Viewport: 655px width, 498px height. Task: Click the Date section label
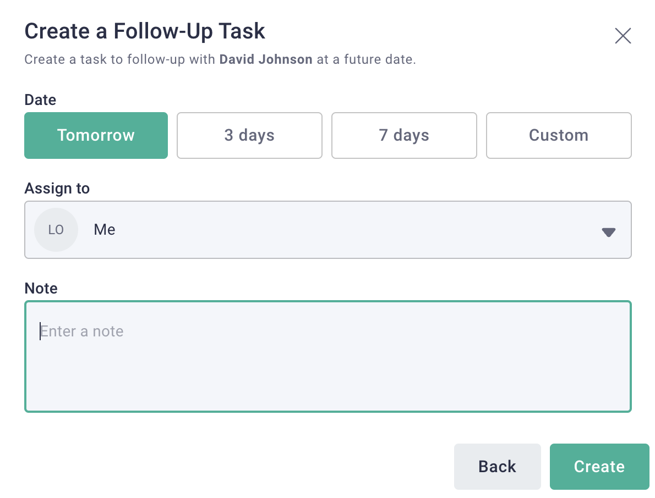40,99
